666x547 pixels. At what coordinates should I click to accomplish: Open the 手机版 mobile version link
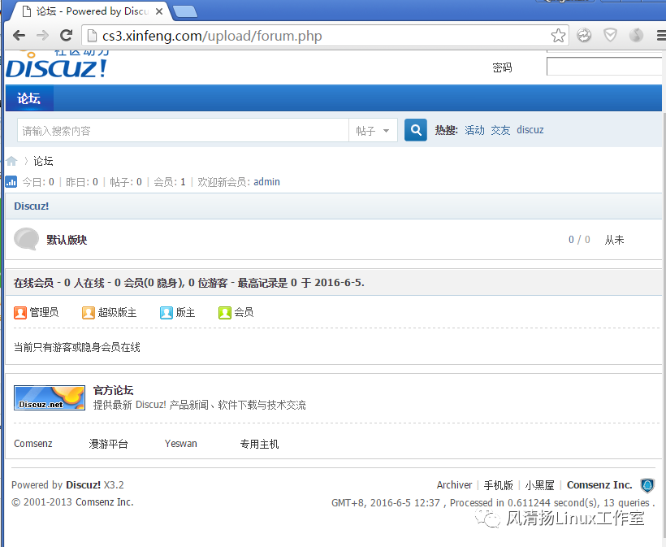[498, 485]
